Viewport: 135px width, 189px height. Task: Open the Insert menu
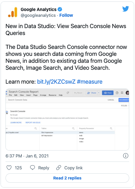point(28,95)
